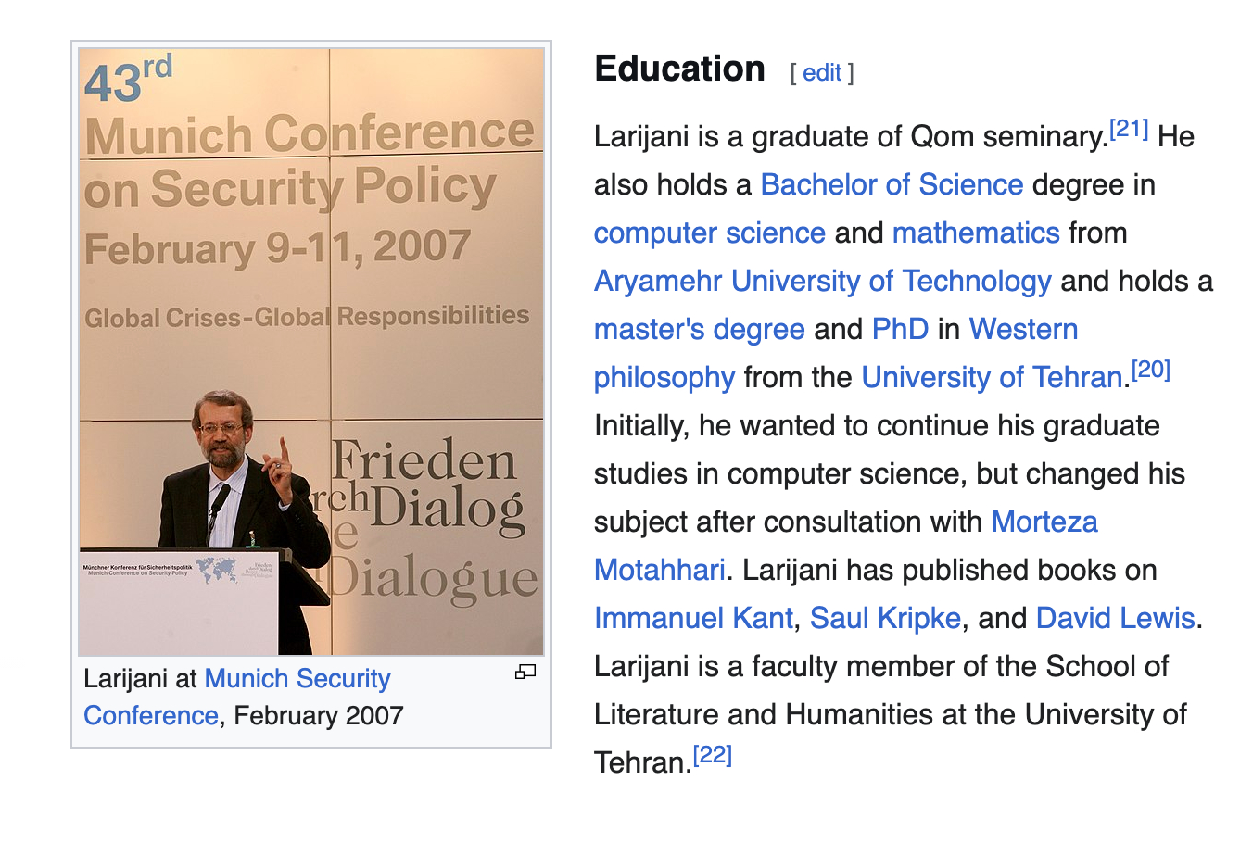1240x843 pixels.
Task: Jump to citation reference 21
Action: pos(1129,130)
